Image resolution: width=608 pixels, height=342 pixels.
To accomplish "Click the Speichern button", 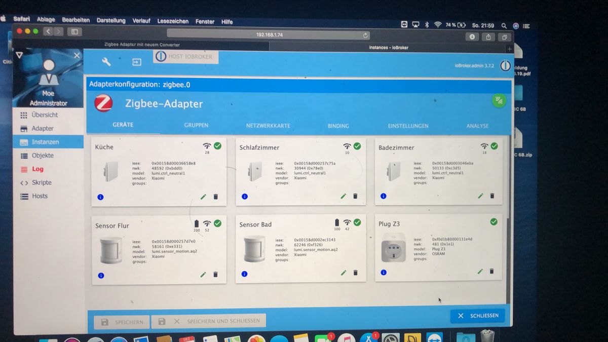I will tap(122, 322).
